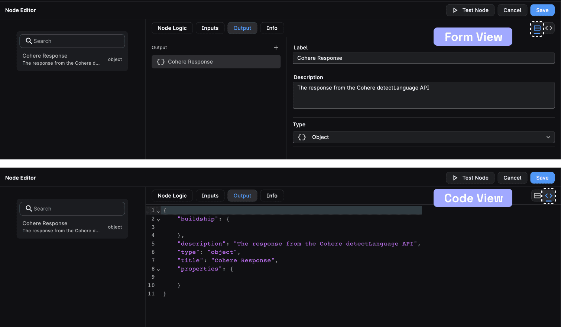Collapse code line 1 fold arrow
561x327 pixels.
(159, 211)
